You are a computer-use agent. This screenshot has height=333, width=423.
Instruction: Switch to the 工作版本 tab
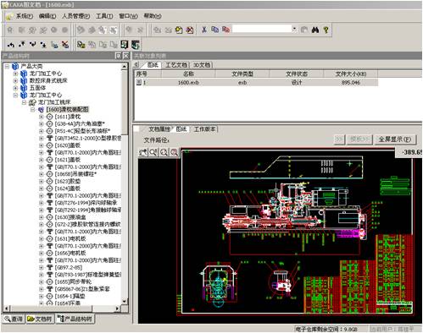tap(205, 129)
